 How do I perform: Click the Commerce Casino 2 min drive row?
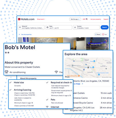[92, 98]
